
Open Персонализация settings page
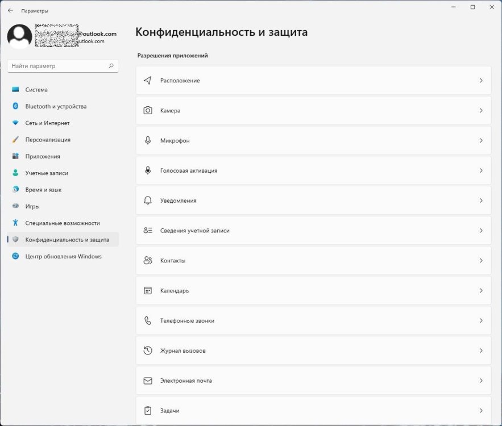[48, 140]
